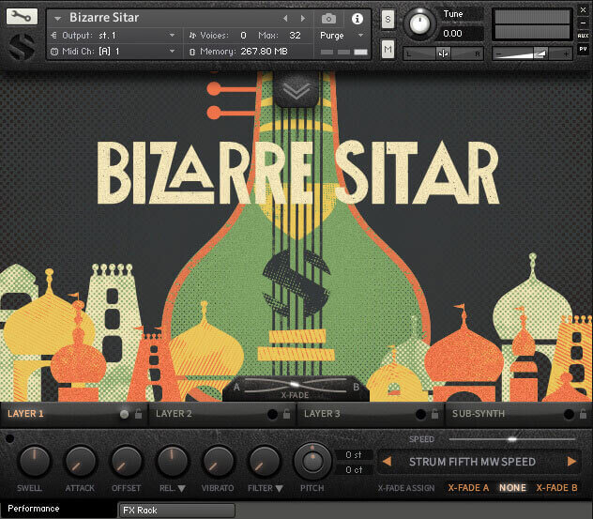Click the lock icon on Sub-Synth
This screenshot has width=593, height=519.
(584, 414)
